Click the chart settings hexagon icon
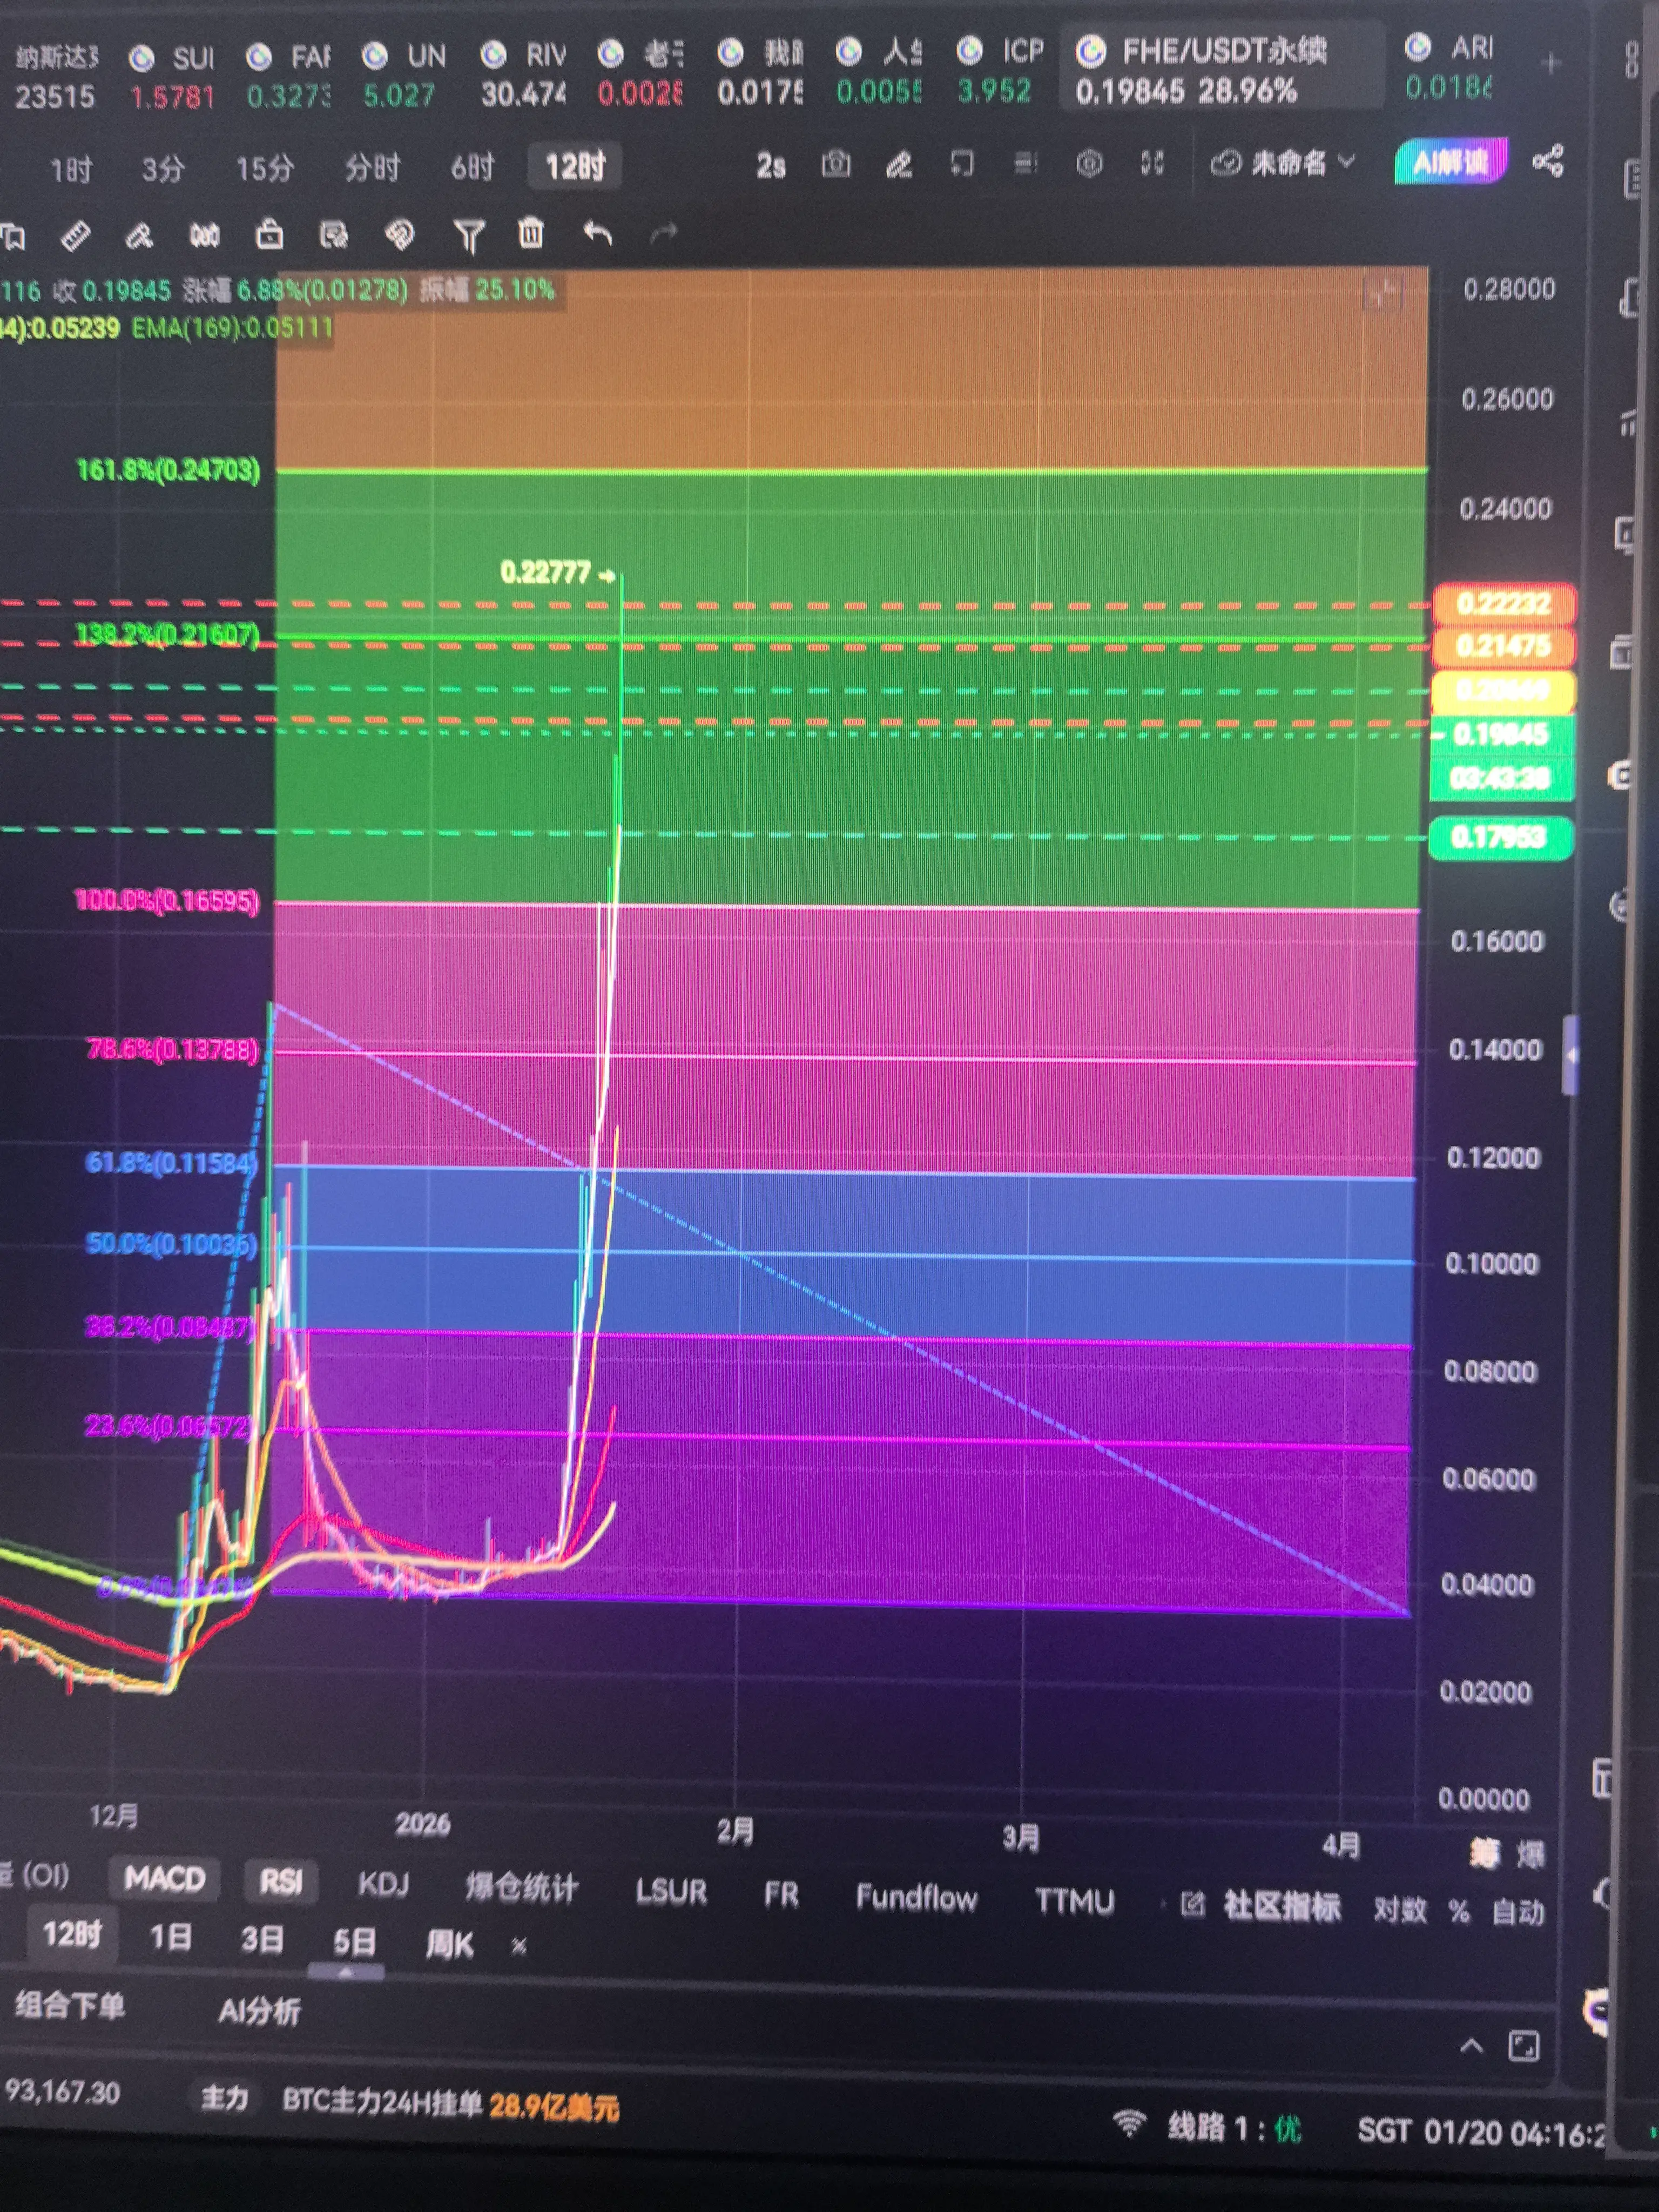The image size is (1659, 2212). (1089, 164)
